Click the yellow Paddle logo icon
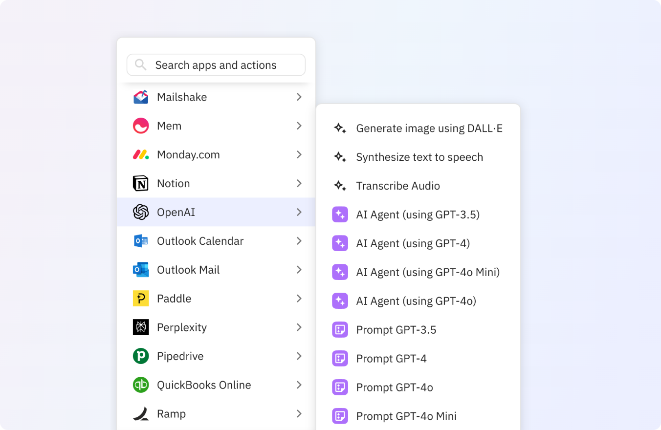Screen dimensions: 661x430 [141, 299]
